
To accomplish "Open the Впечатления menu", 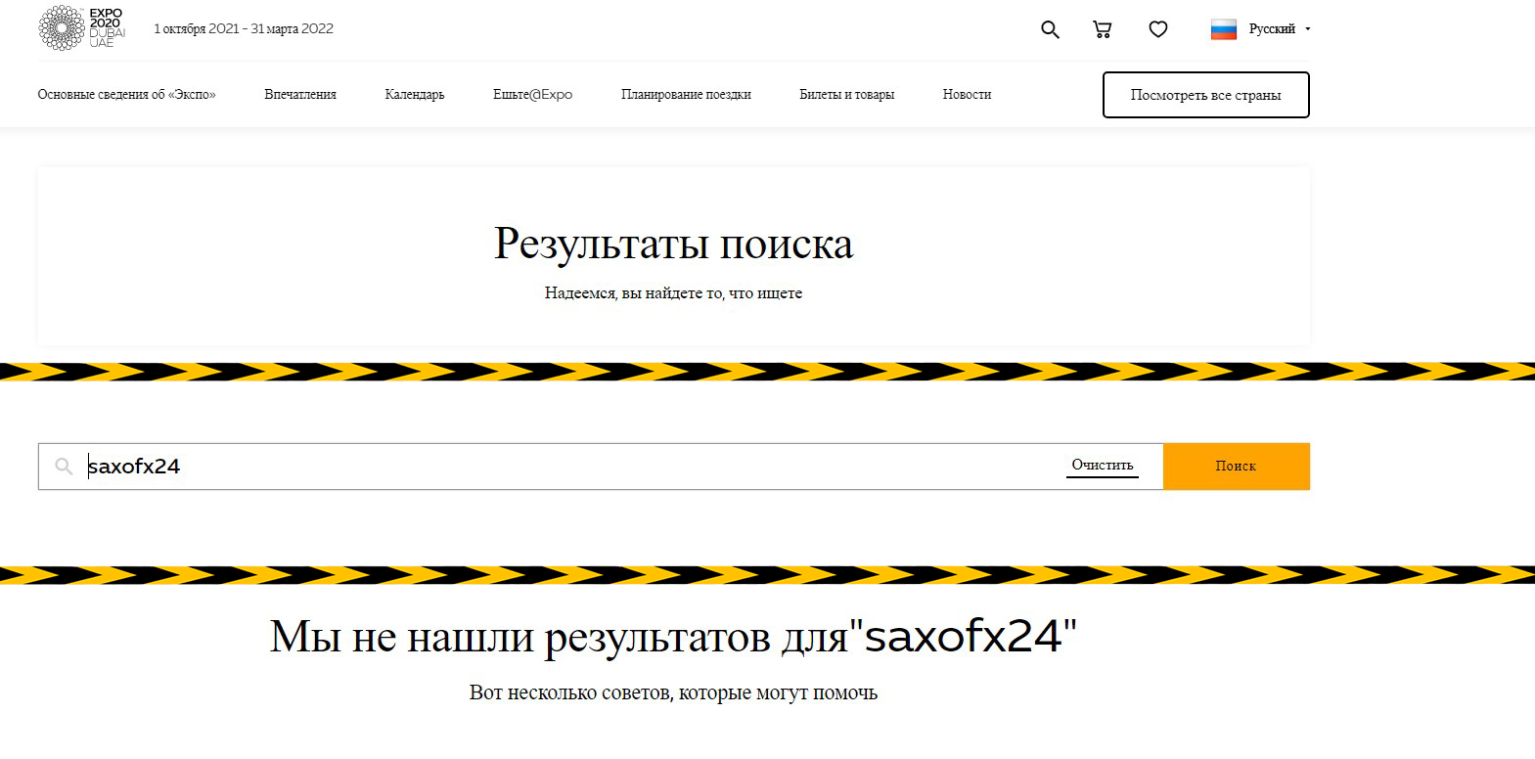I will coord(300,95).
